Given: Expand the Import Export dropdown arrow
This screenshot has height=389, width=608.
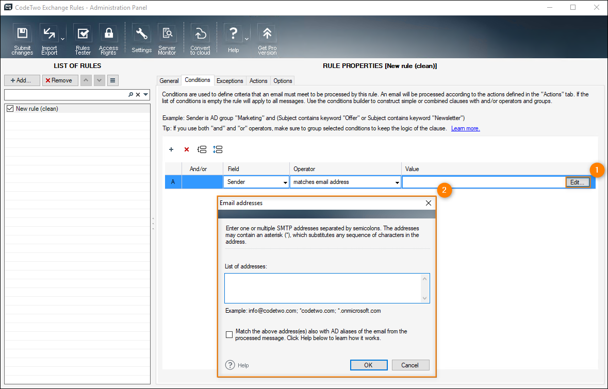Looking at the screenshot, I should point(62,39).
